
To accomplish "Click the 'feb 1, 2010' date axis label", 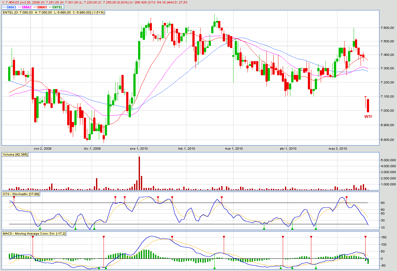I will click(x=186, y=148).
